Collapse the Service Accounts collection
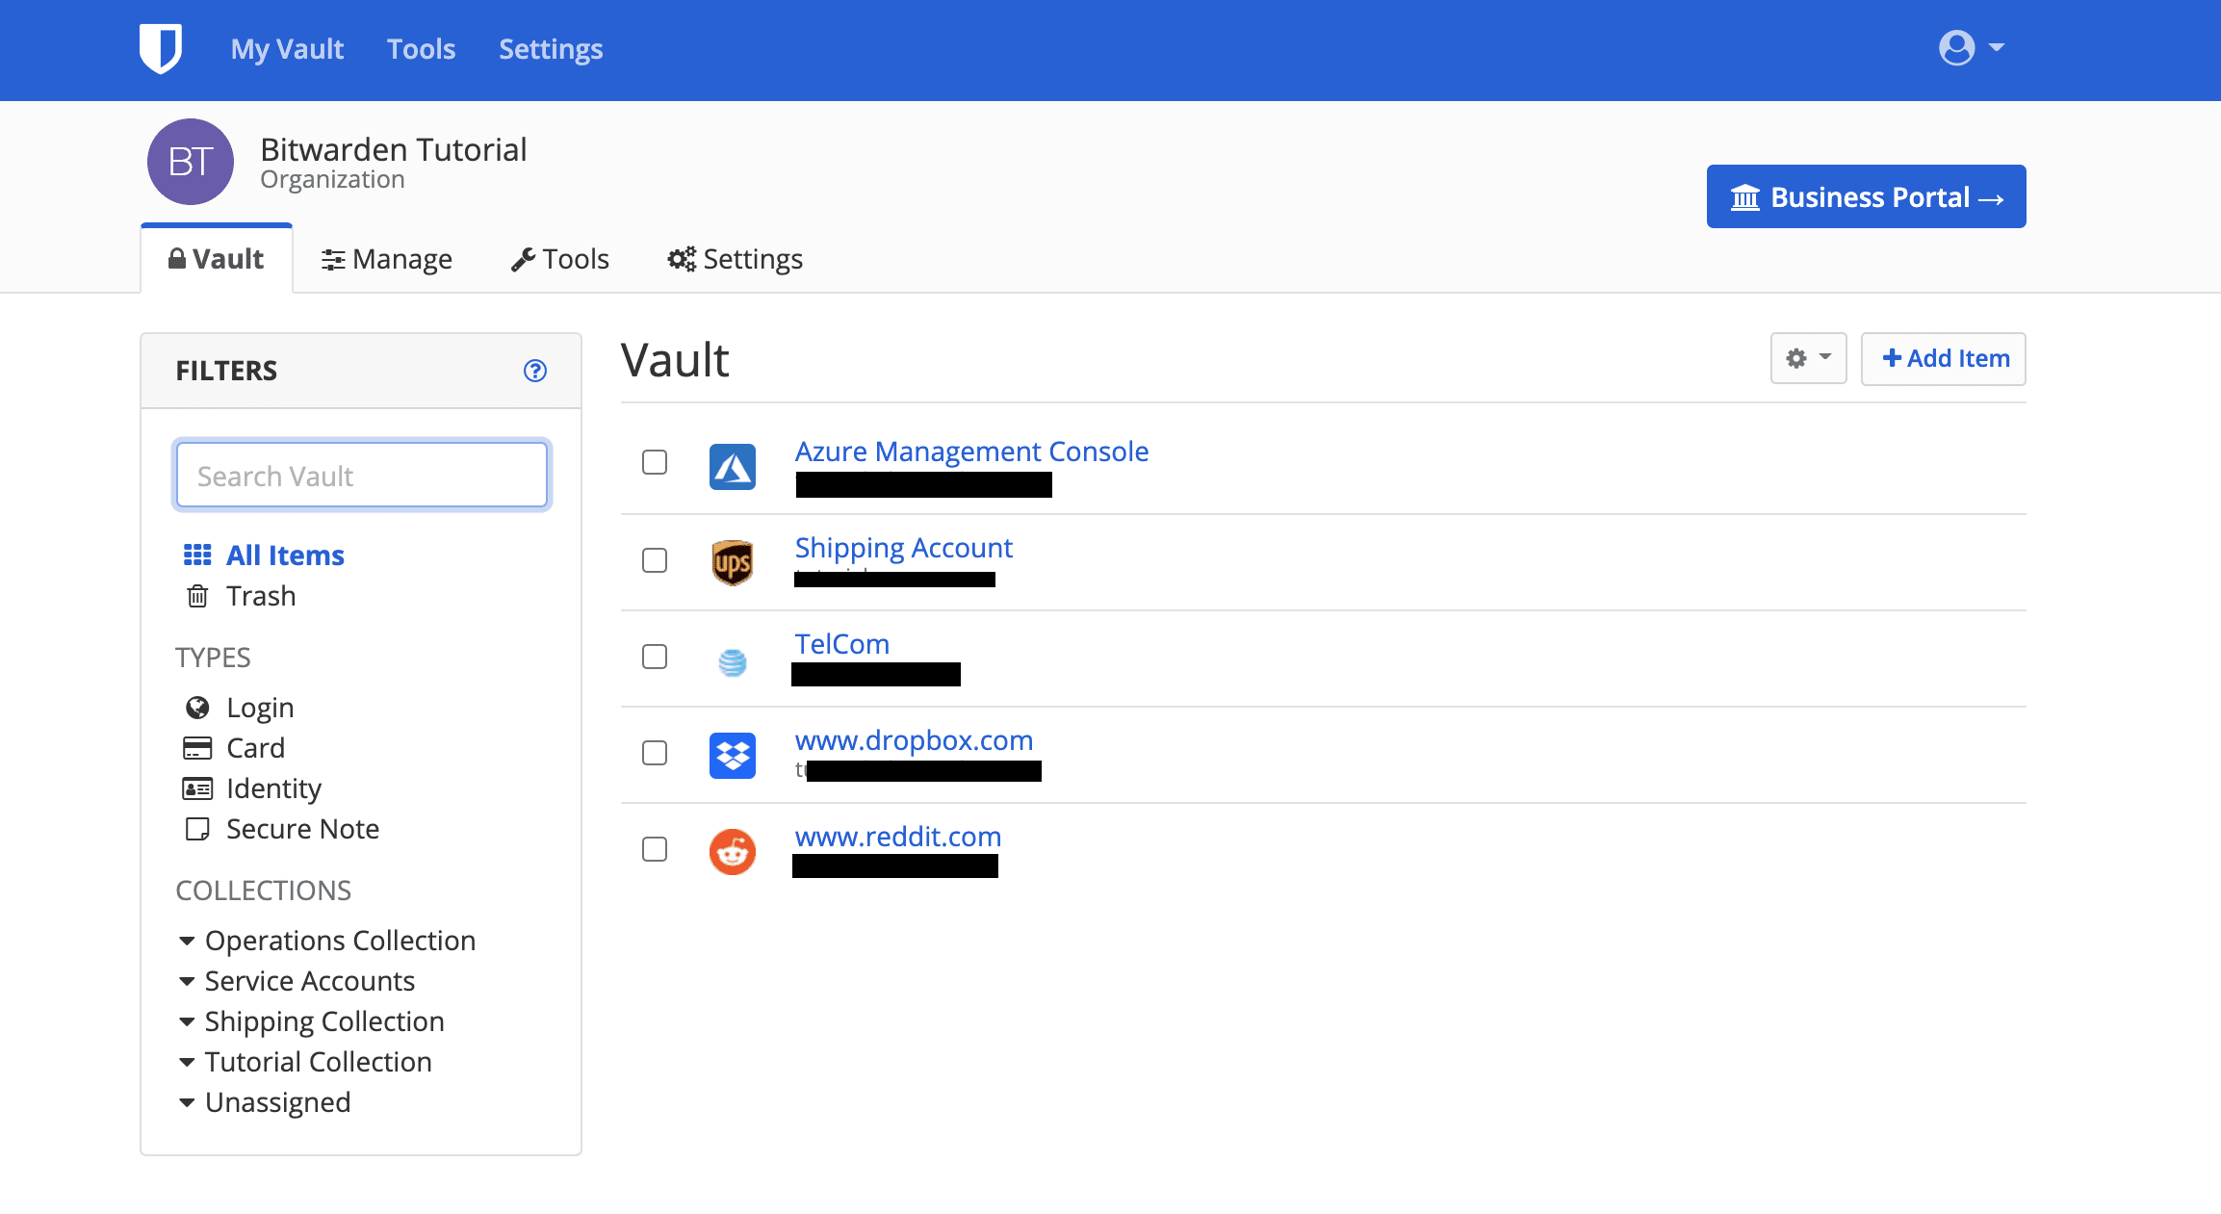 point(309,980)
